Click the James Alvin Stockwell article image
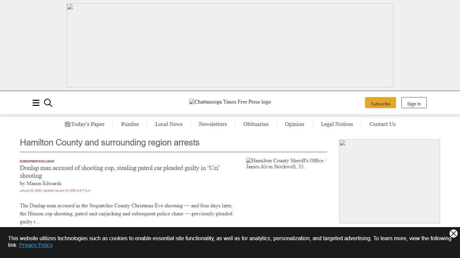Screen dimensions: 460x258 point(286,164)
